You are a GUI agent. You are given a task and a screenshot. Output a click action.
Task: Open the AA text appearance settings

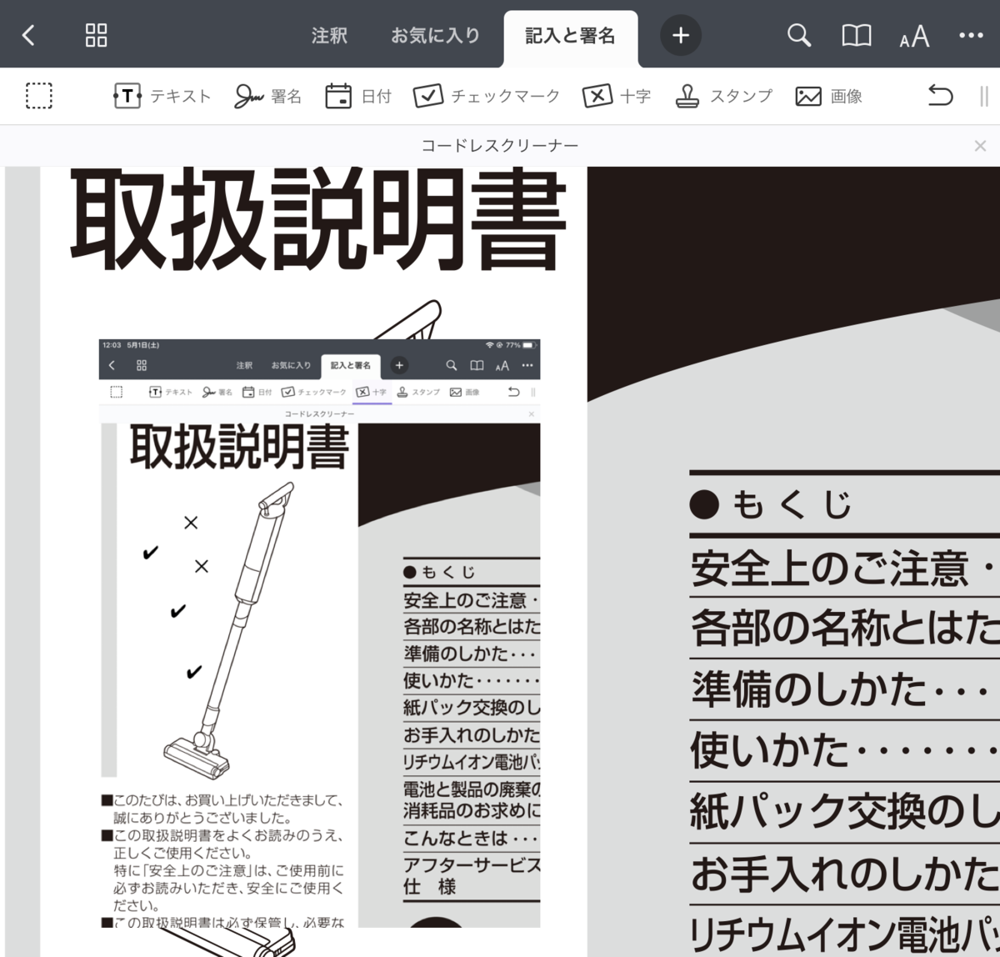tap(912, 35)
